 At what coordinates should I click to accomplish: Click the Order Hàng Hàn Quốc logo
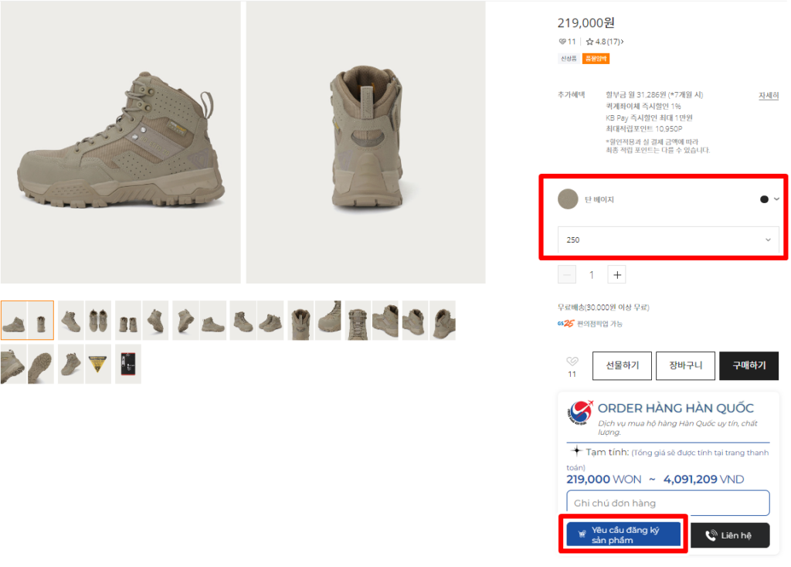coord(579,413)
